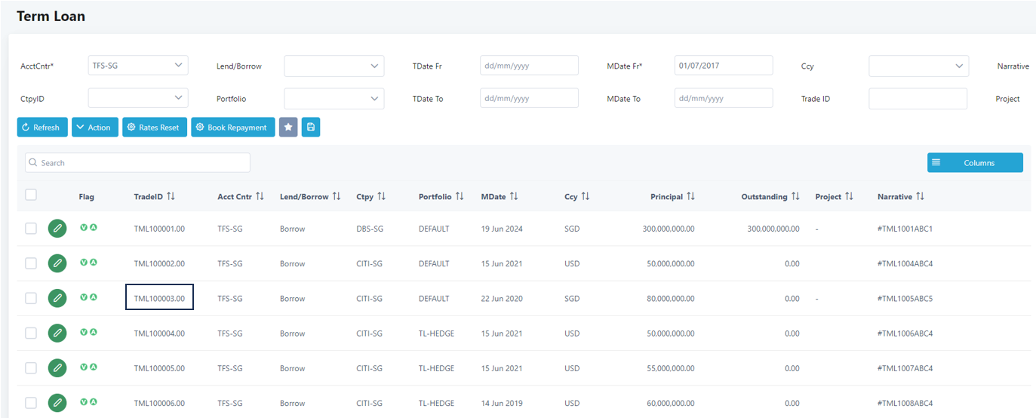Open the Columns chooser menu
Image resolution: width=1036 pixels, height=418 pixels.
pos(975,162)
